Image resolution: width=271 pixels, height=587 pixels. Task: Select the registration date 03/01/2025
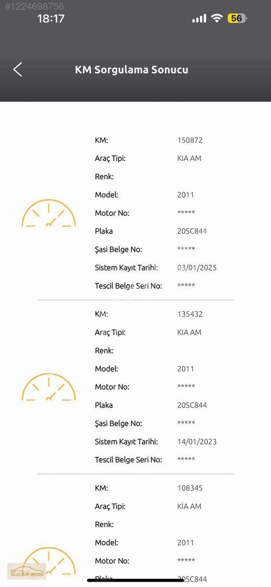197,268
